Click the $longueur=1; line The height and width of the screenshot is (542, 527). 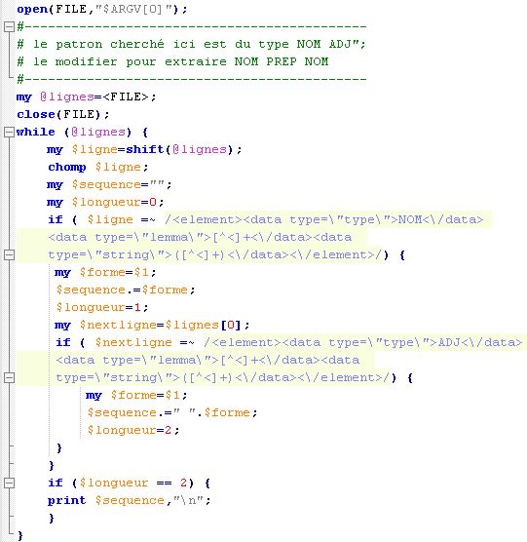[x=102, y=308]
